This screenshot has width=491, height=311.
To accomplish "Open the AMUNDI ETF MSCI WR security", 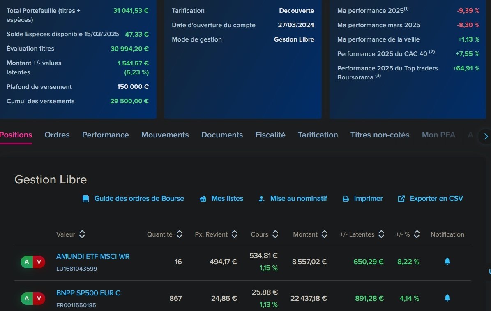I will pyautogui.click(x=93, y=256).
